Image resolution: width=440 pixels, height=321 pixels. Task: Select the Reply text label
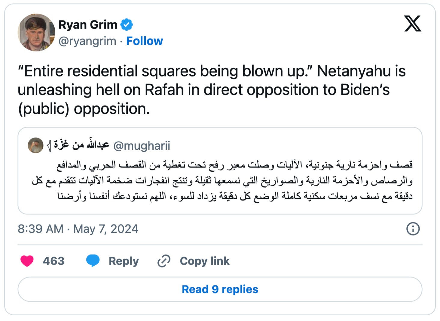pos(124,261)
